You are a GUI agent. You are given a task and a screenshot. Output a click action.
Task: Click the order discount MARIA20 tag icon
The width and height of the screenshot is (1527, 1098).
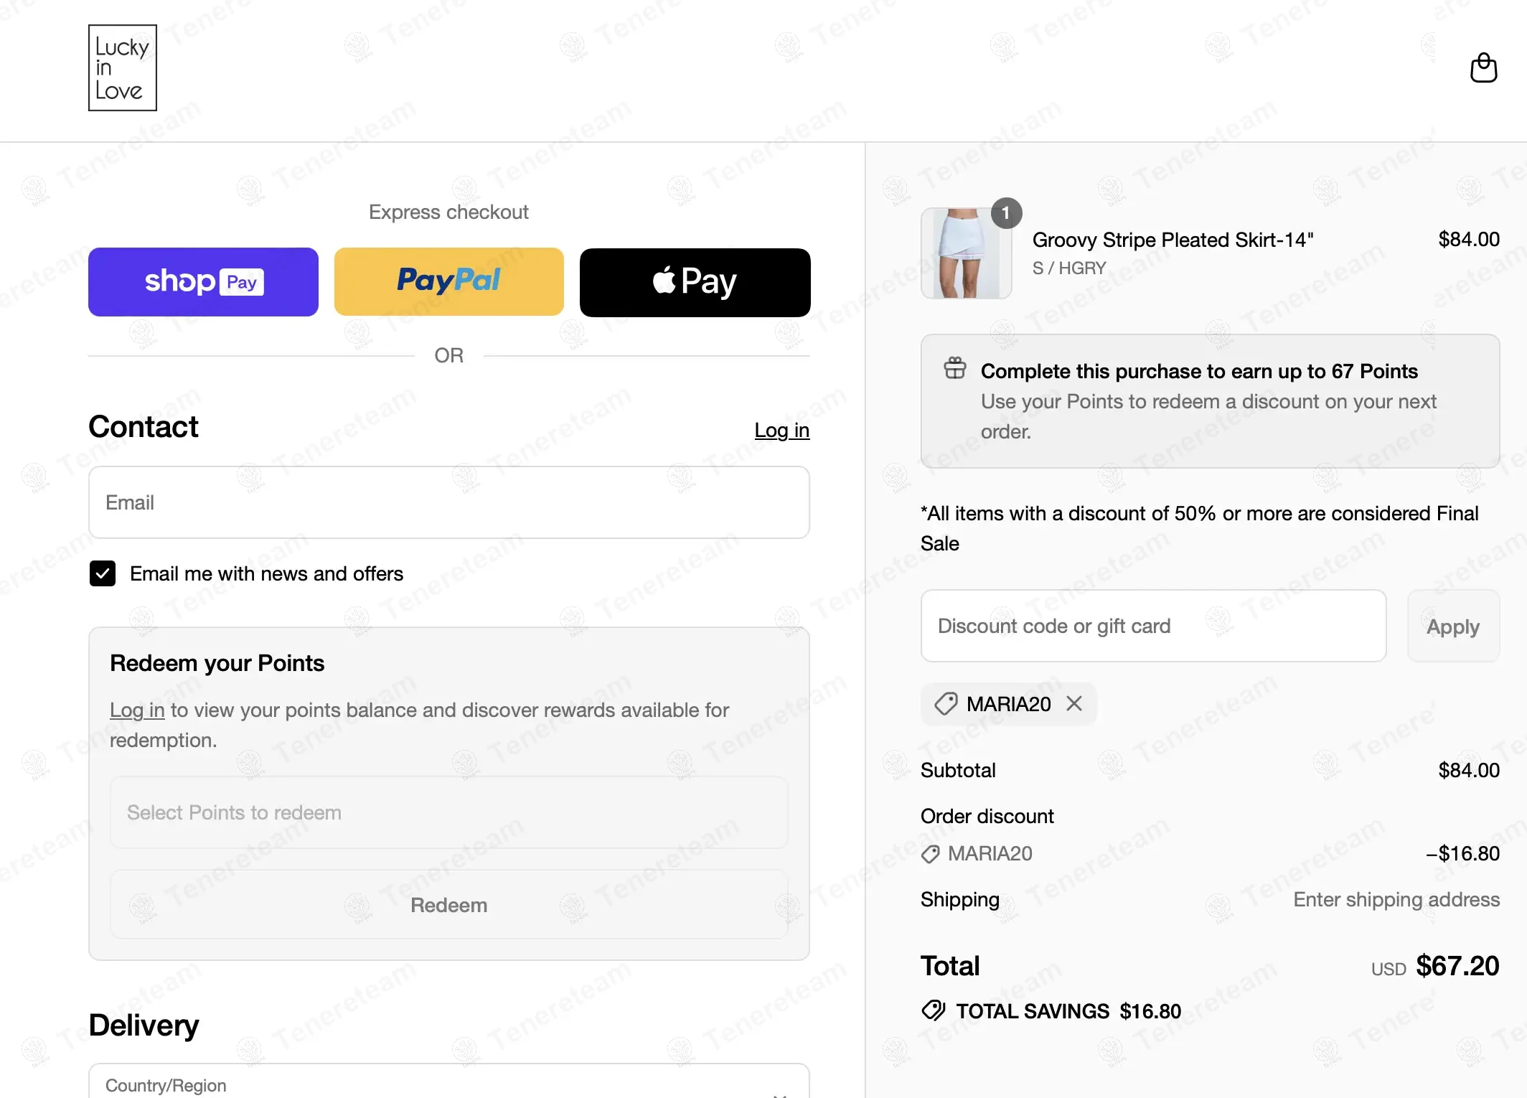click(931, 854)
